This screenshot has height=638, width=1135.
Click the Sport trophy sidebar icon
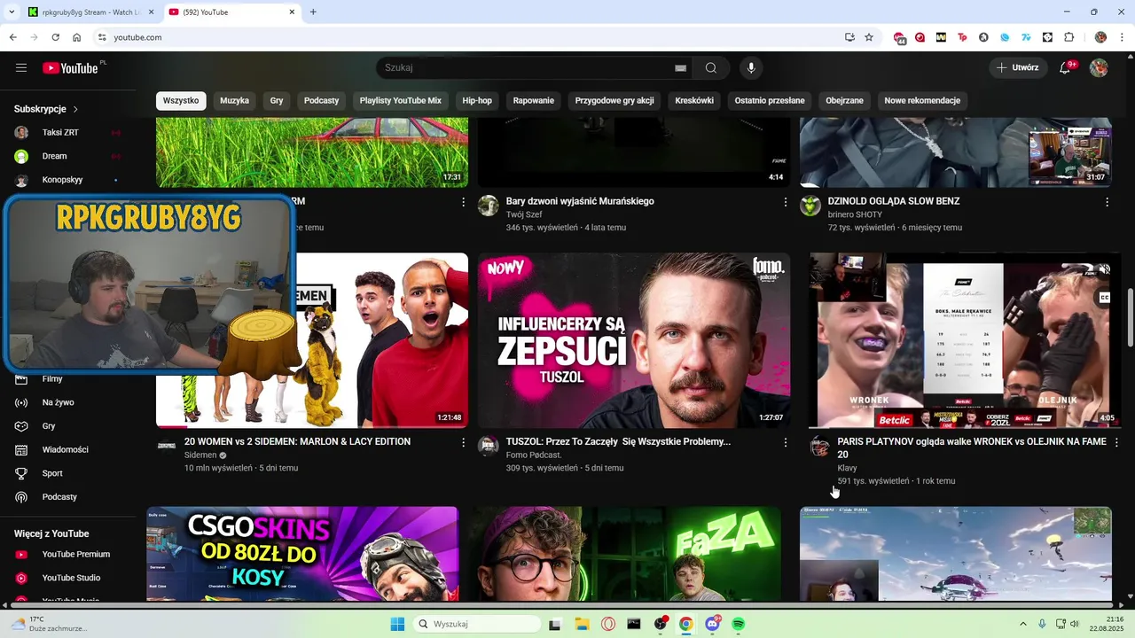click(22, 473)
